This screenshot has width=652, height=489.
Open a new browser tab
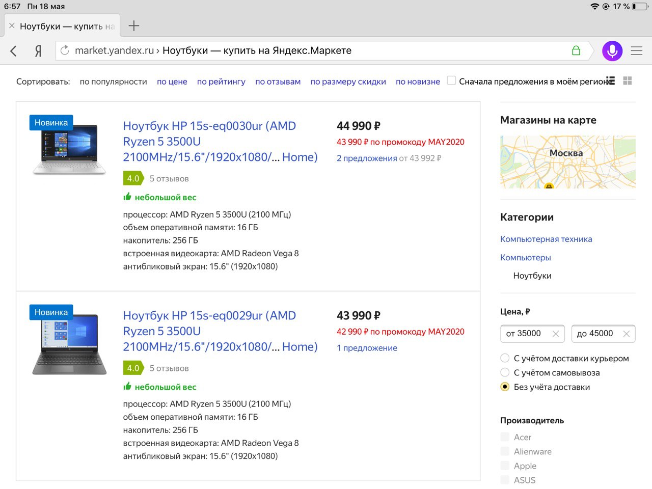click(x=133, y=26)
